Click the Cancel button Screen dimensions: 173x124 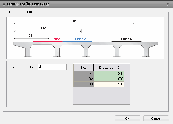tap(156, 118)
